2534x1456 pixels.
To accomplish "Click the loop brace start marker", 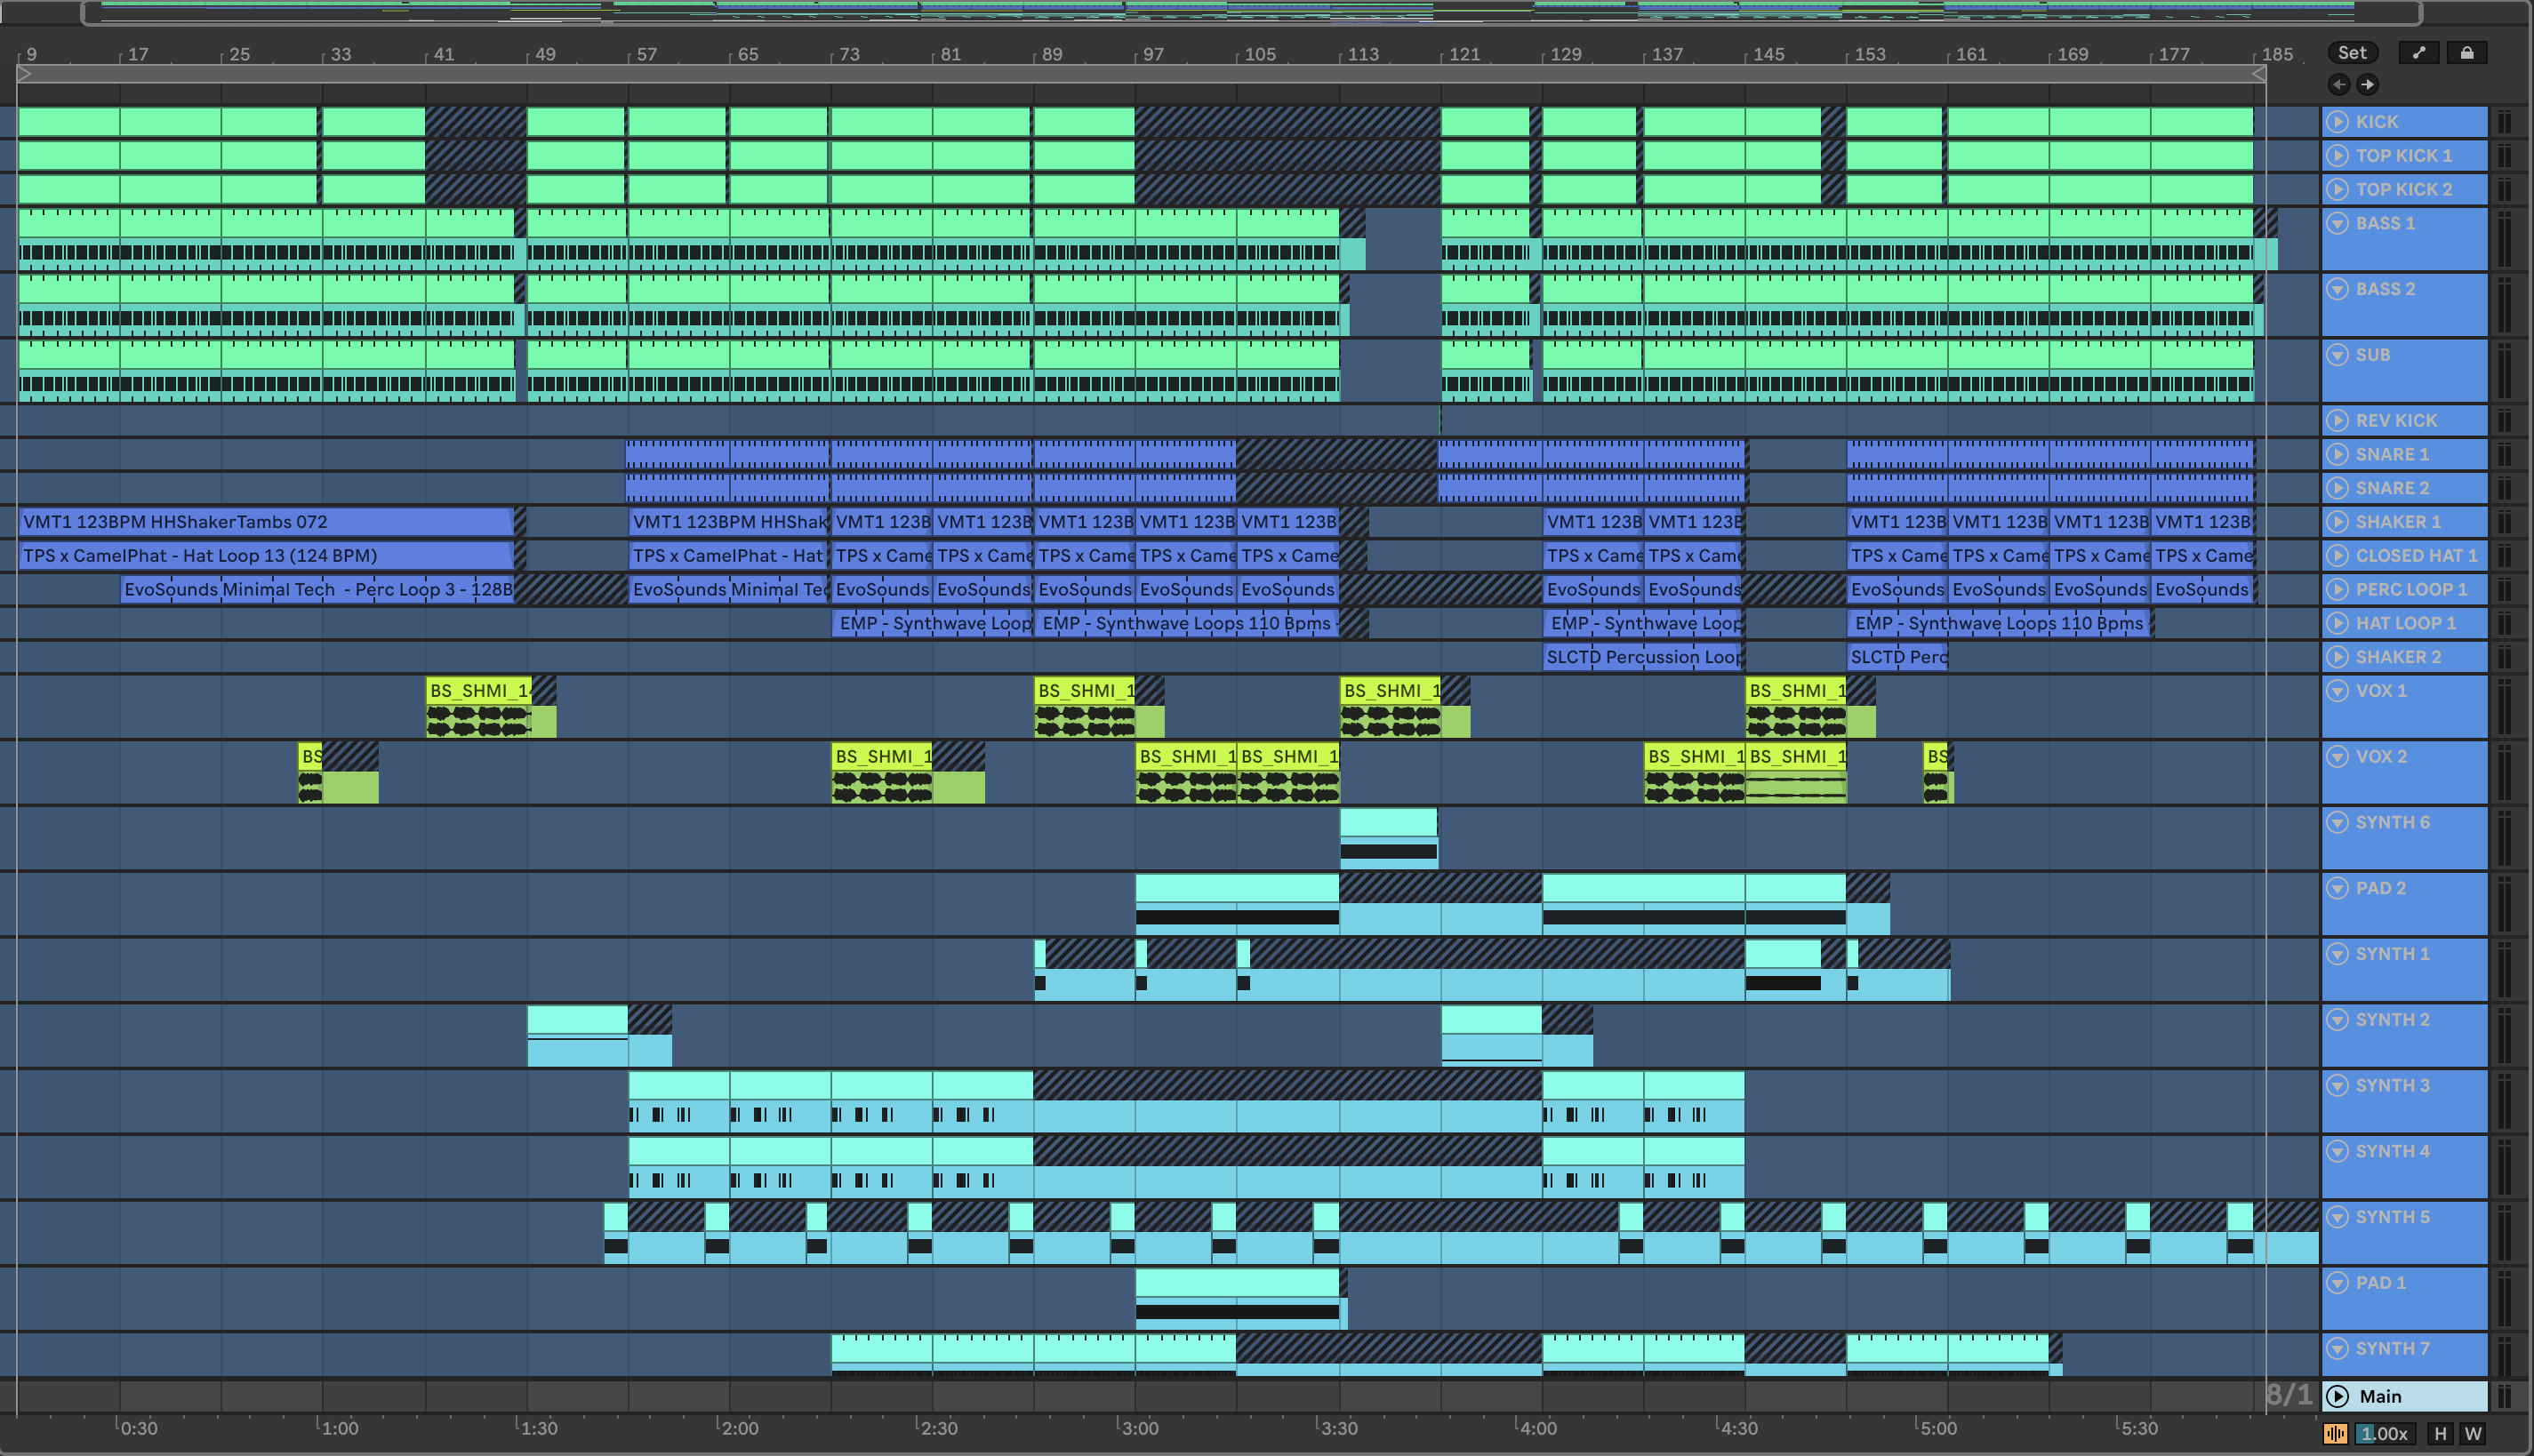I will 25,74.
